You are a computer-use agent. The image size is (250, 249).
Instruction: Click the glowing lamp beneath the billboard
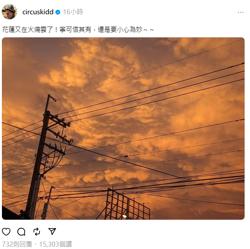pyautogui.click(x=124, y=216)
